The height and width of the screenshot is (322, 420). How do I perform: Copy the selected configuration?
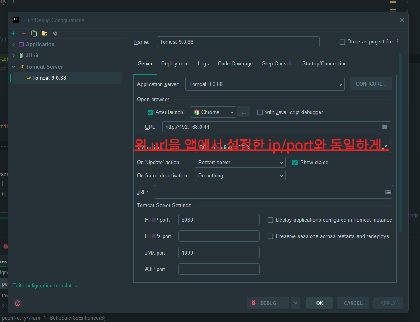(34, 33)
